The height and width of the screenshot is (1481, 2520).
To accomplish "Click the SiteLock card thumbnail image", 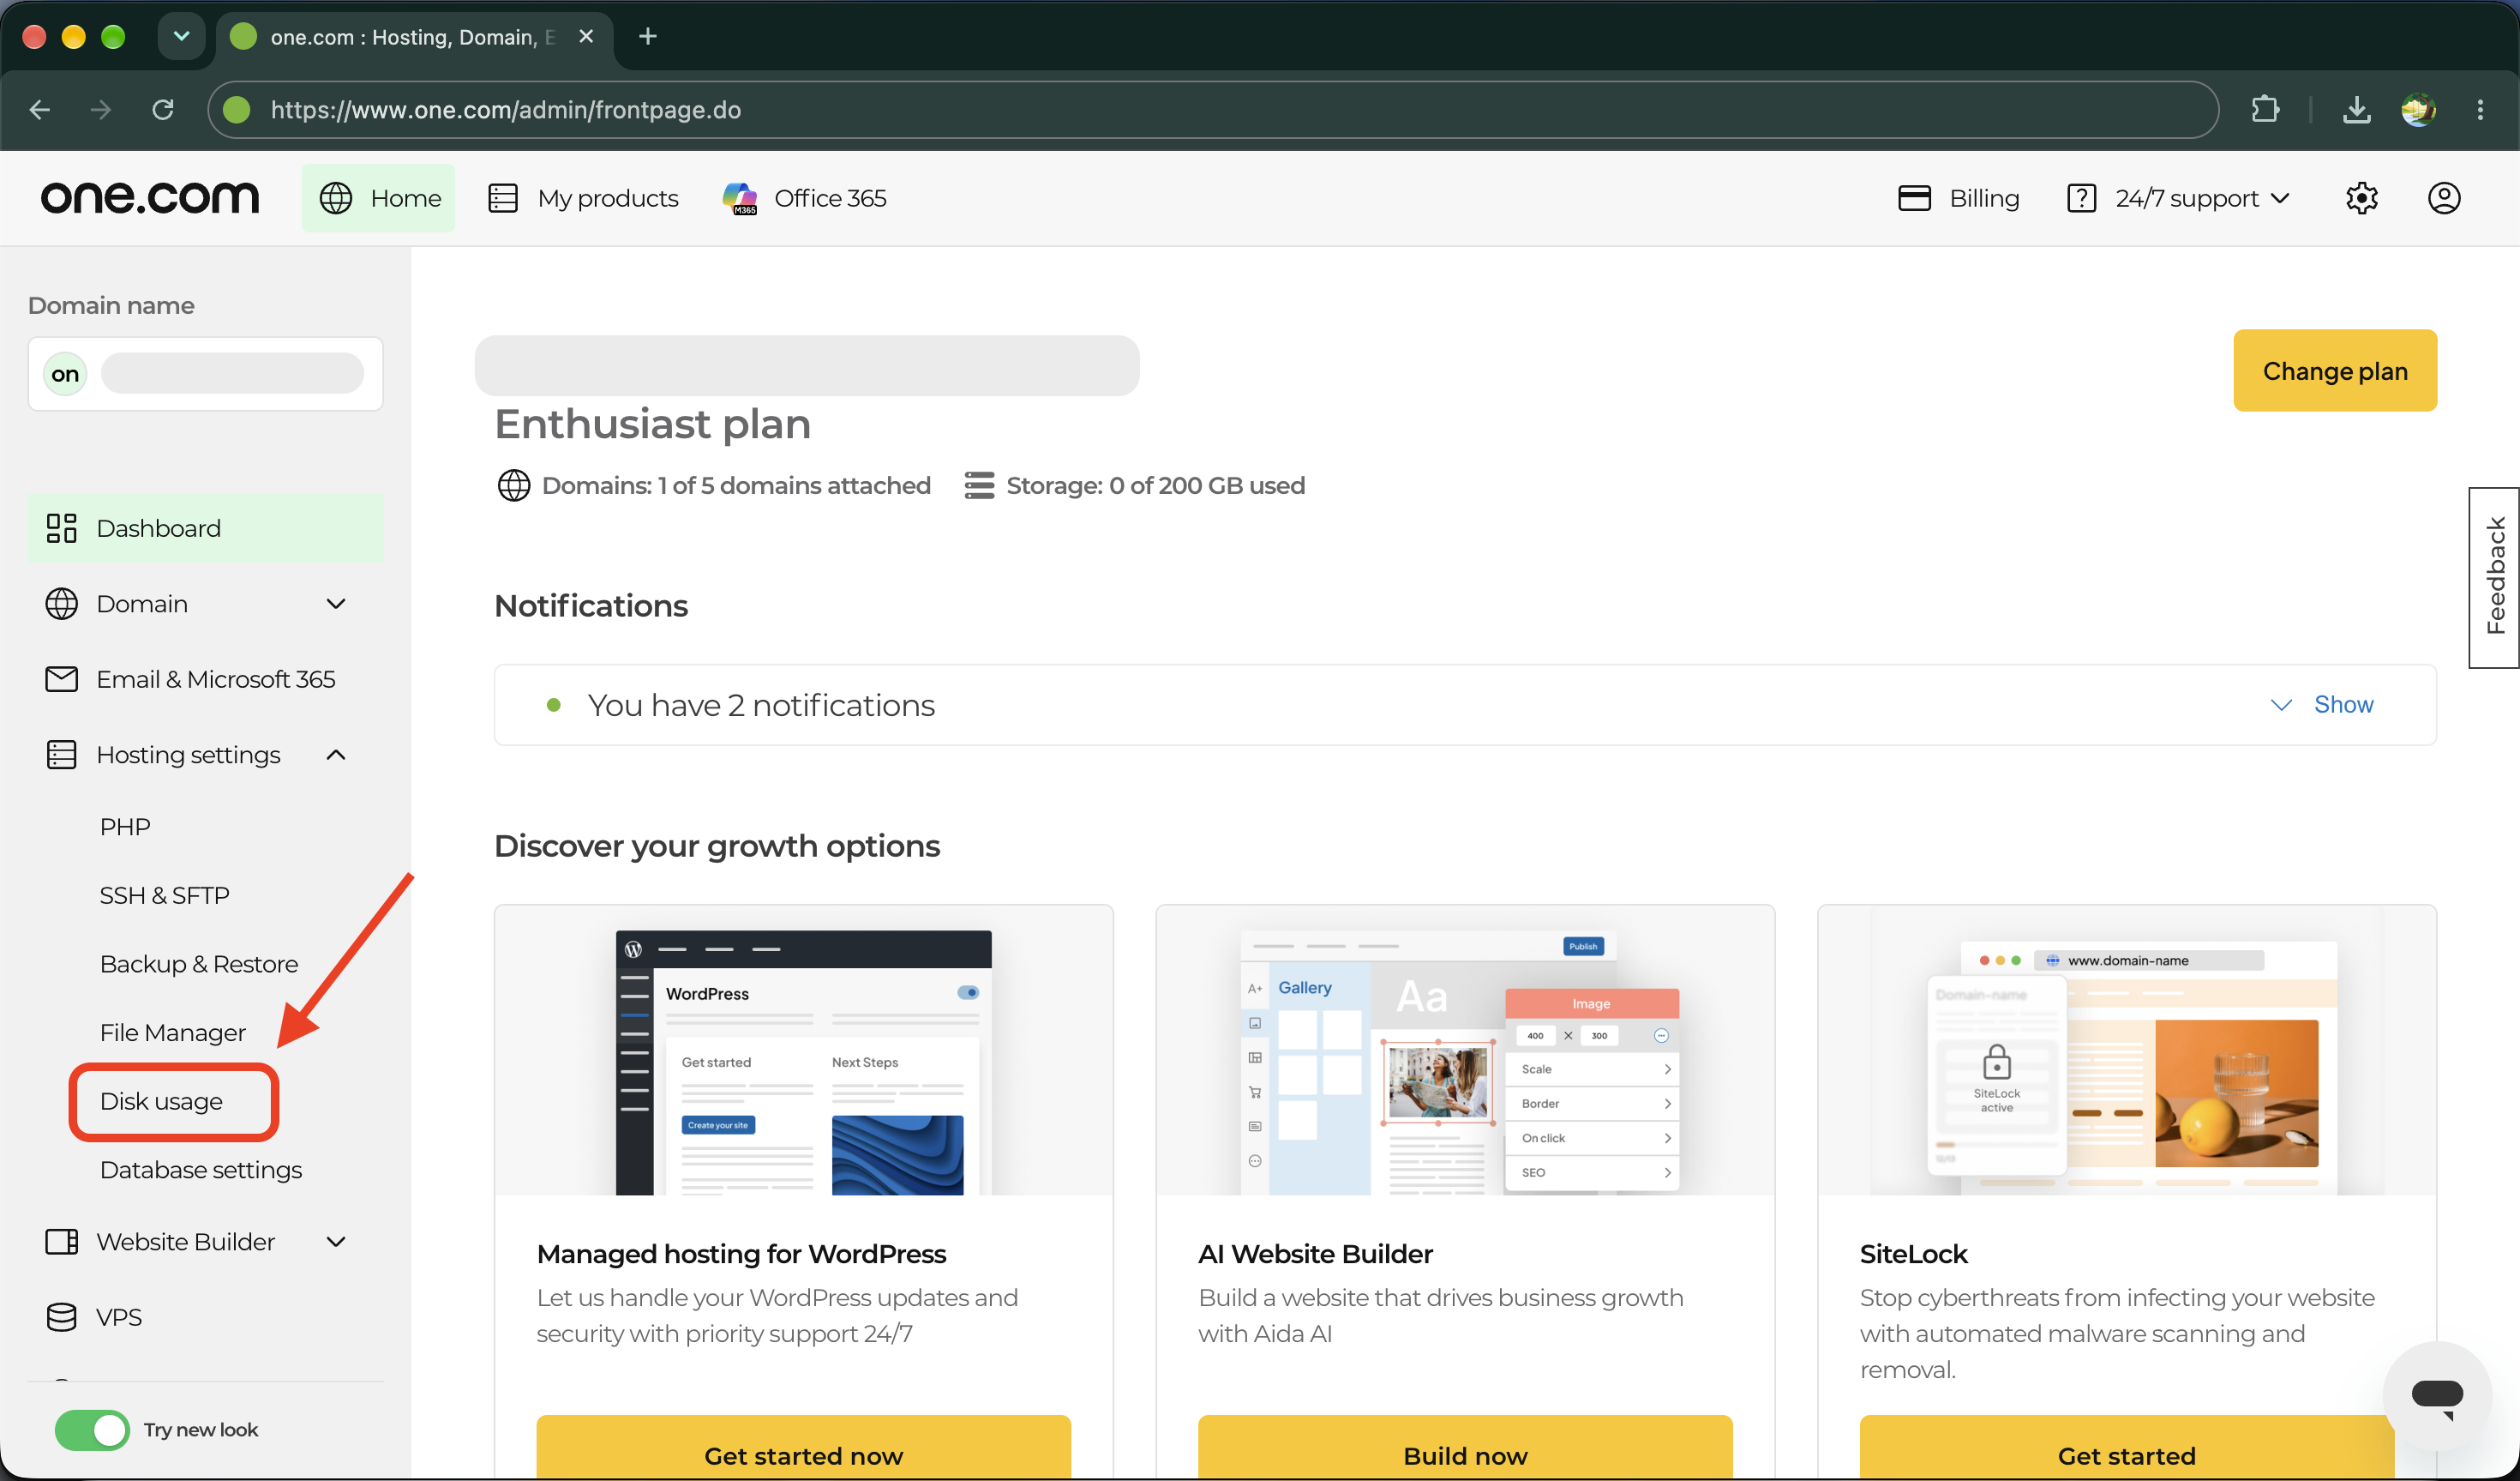I will pos(2126,1050).
